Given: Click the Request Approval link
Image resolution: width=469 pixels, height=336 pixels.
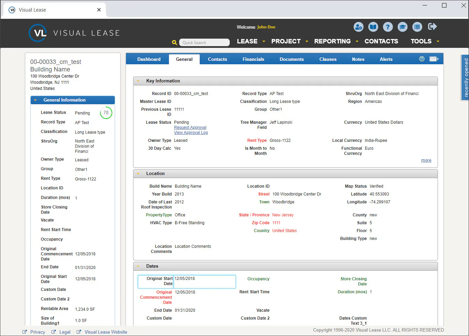Looking at the screenshot, I should coord(190,127).
